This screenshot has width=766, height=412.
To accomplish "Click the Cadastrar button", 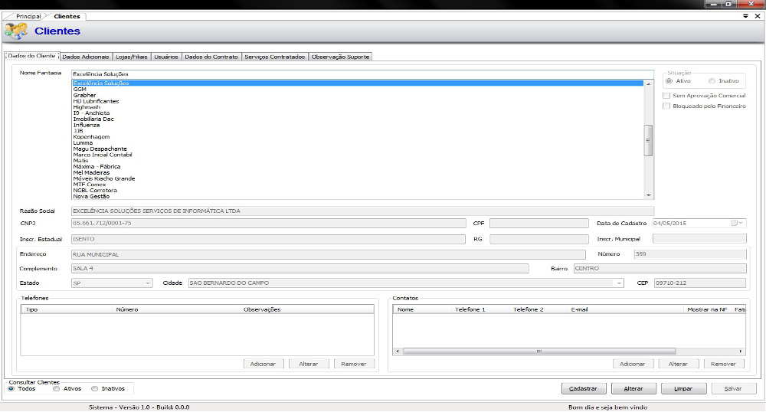I will click(x=584, y=388).
